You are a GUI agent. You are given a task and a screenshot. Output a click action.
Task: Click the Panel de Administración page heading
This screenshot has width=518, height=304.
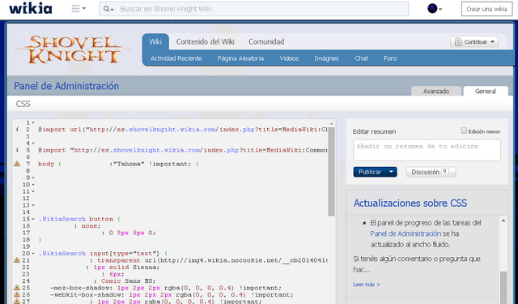pos(66,86)
